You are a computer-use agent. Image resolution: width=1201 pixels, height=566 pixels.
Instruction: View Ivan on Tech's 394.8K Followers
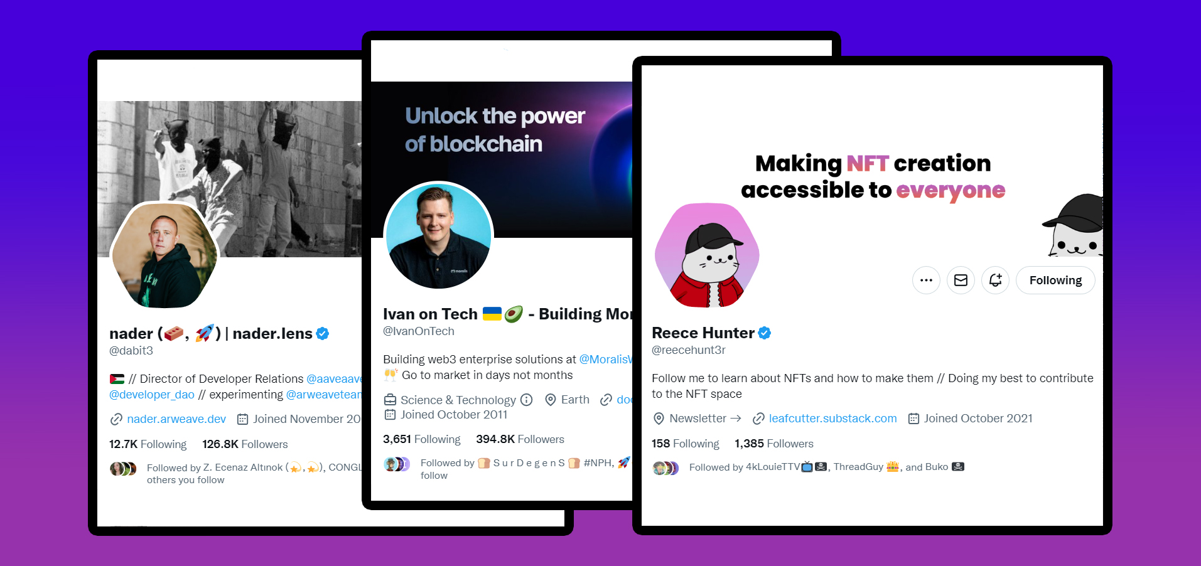pyautogui.click(x=520, y=439)
